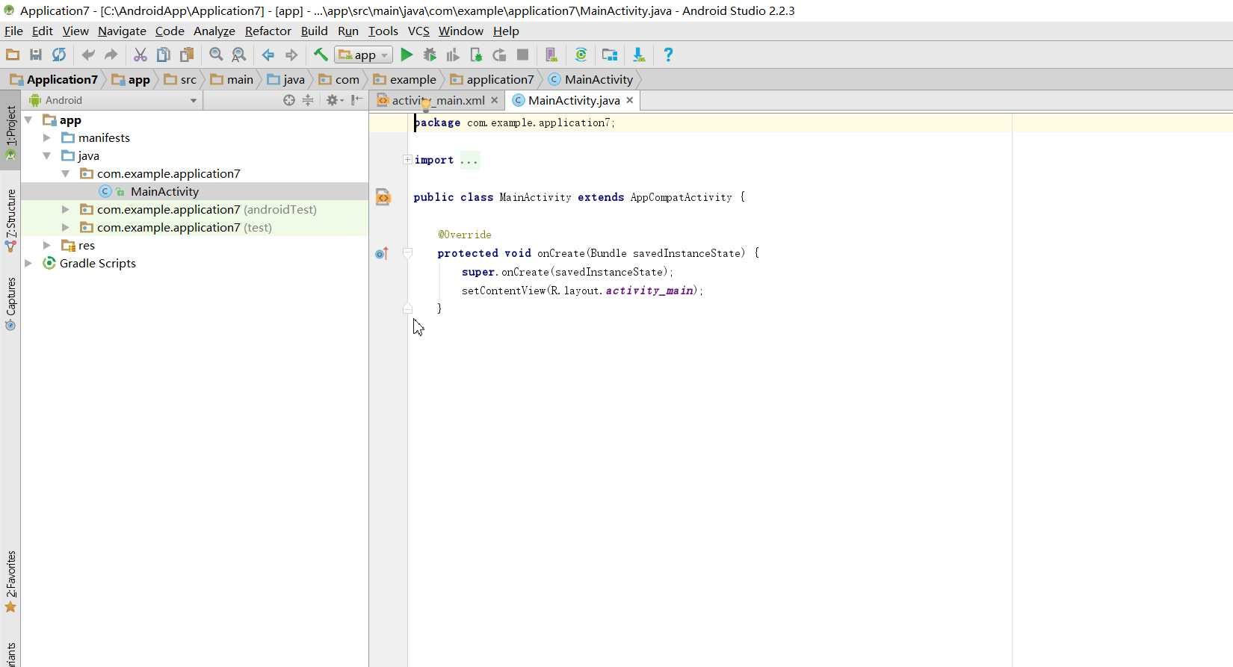Viewport: 1233px width, 667px height.
Task: Expand the folded import block
Action: coord(407,160)
